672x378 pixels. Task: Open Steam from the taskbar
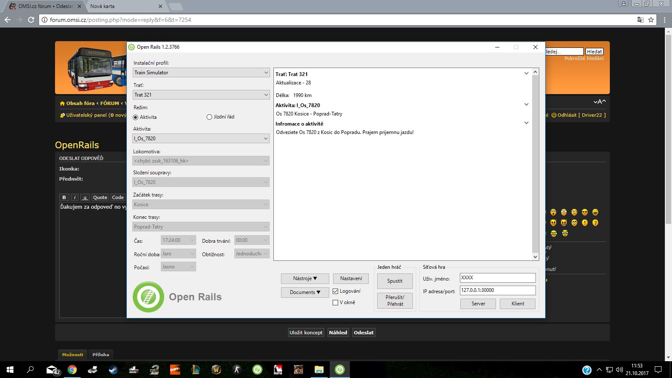pos(113,370)
